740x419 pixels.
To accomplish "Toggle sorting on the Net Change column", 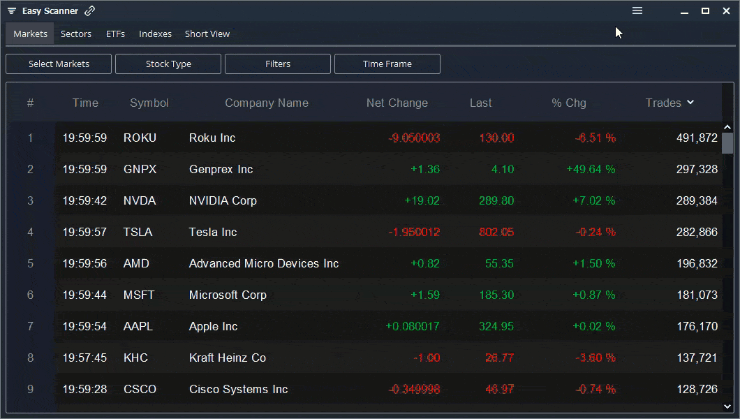I will (397, 103).
